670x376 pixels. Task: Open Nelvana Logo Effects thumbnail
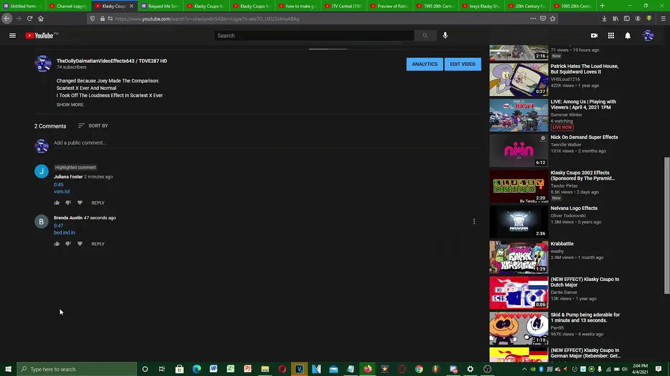tap(519, 222)
